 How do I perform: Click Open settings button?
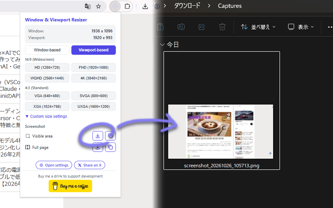point(54,165)
